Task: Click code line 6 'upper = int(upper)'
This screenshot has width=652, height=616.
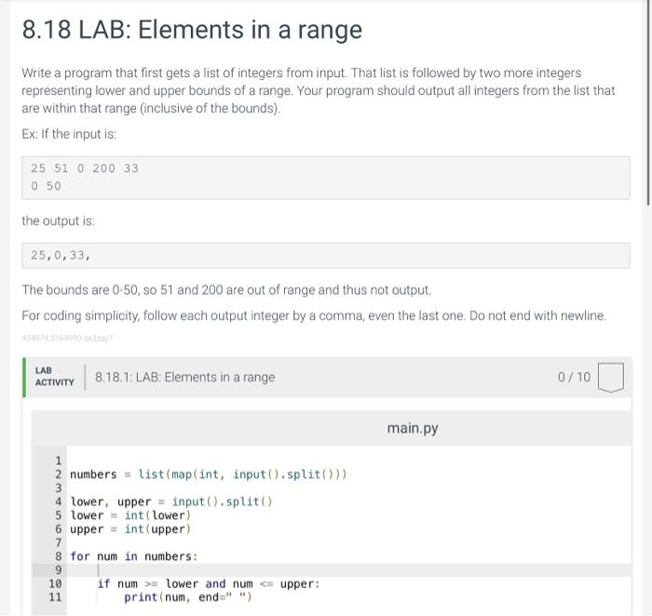Action: pyautogui.click(x=130, y=529)
